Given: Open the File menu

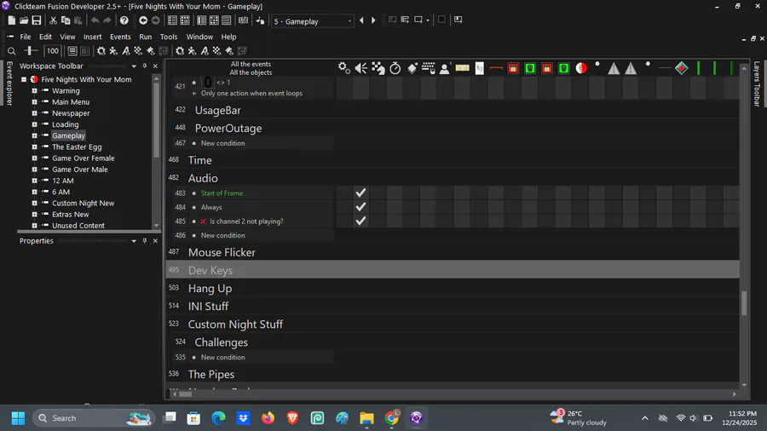Looking at the screenshot, I should [x=25, y=37].
